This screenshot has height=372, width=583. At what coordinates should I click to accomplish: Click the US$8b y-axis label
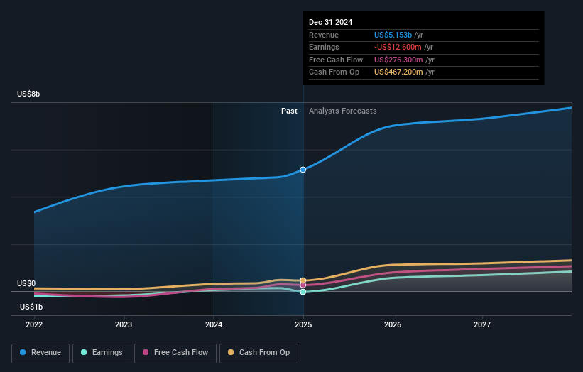tap(28, 94)
